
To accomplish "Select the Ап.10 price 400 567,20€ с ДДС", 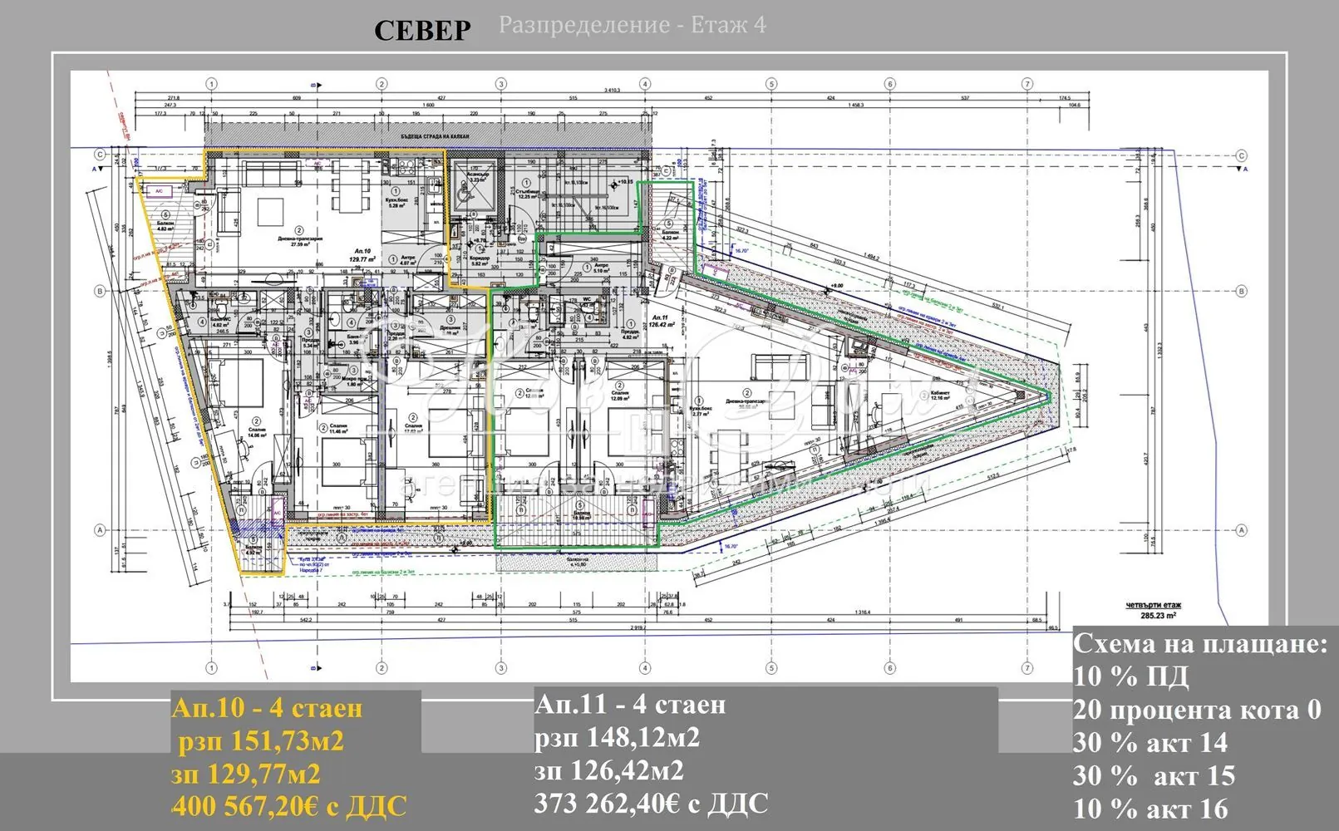I will click(x=288, y=806).
